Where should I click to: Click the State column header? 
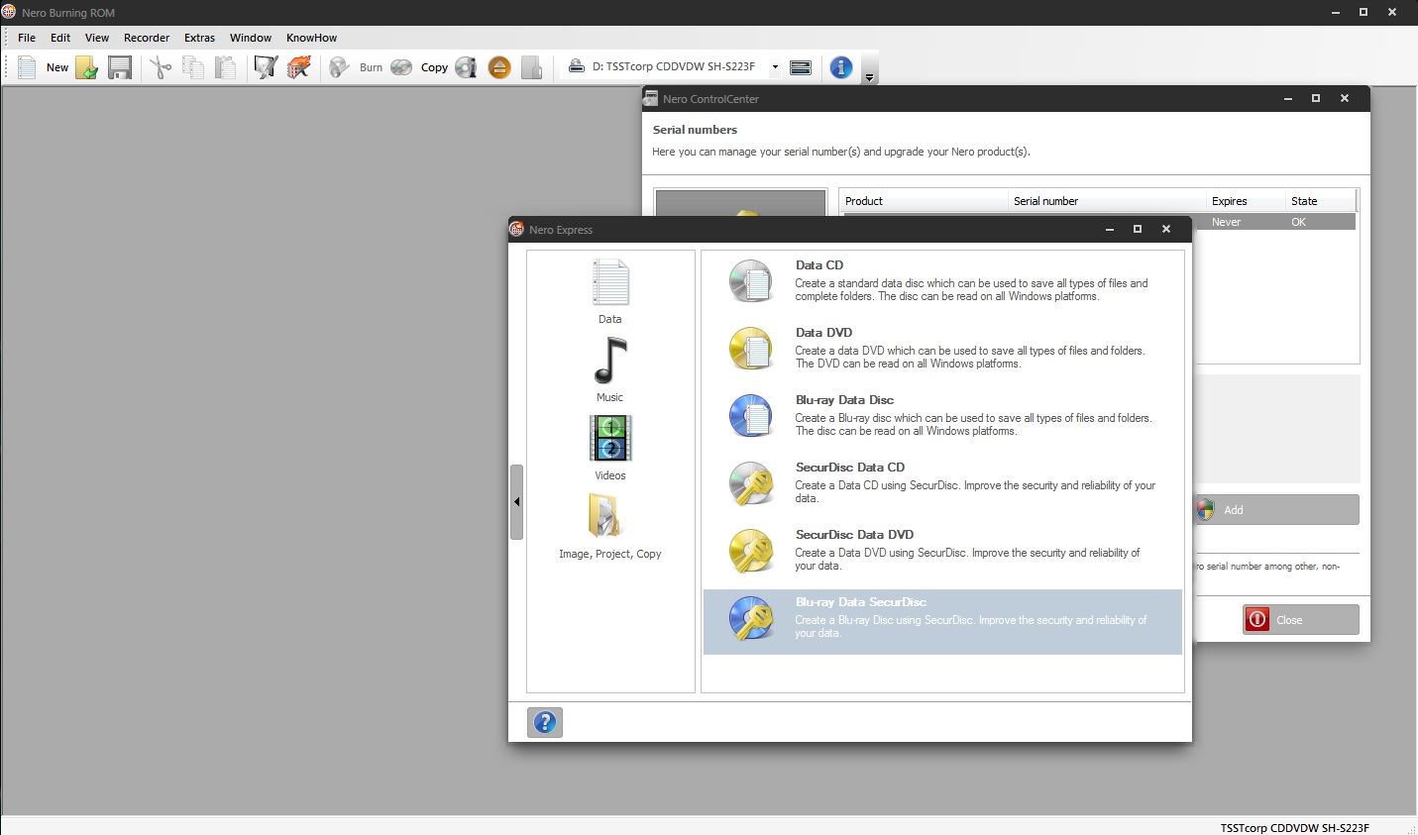click(x=1320, y=201)
